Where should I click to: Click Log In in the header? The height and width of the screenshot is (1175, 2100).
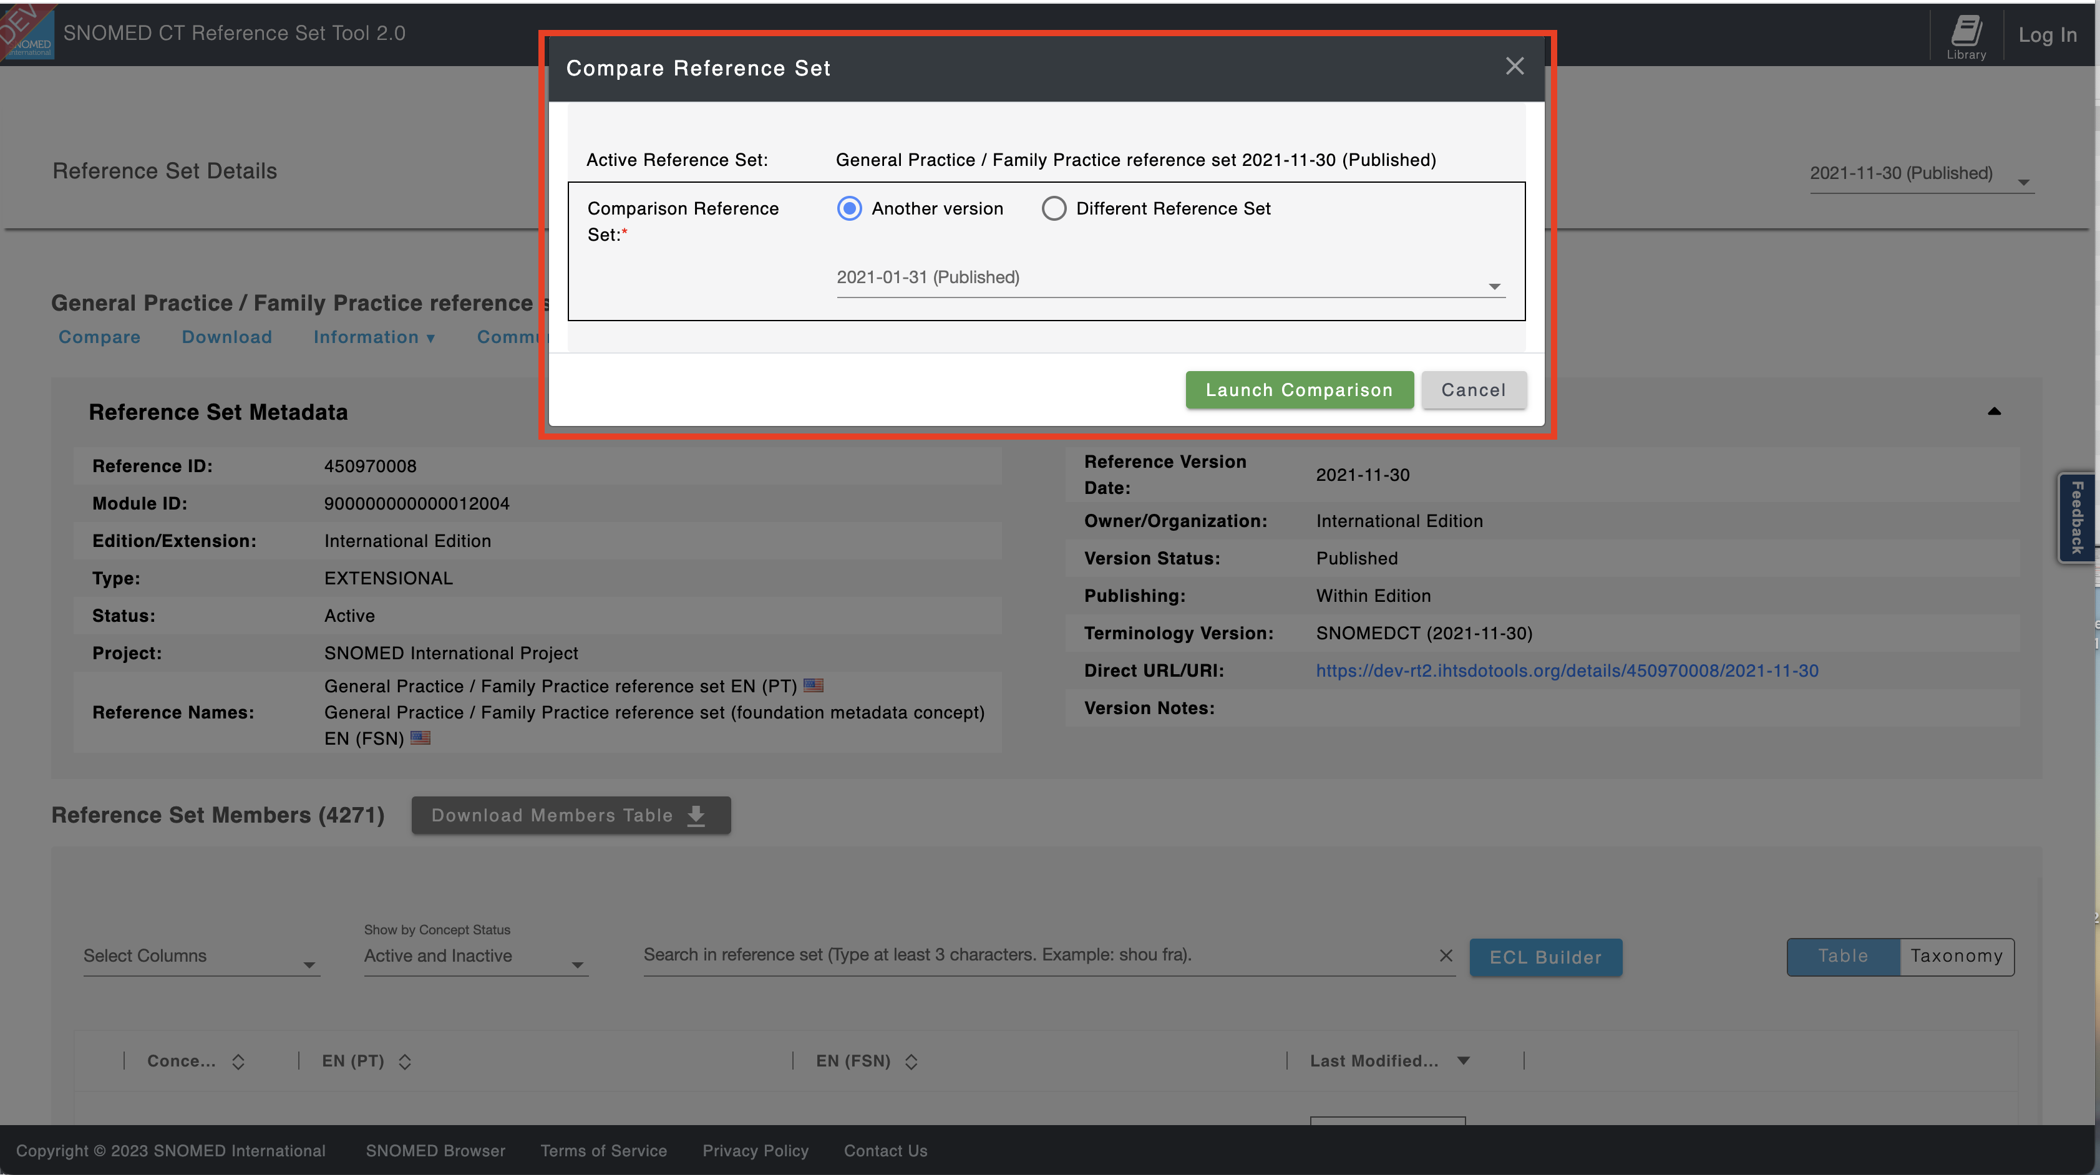click(x=2047, y=35)
